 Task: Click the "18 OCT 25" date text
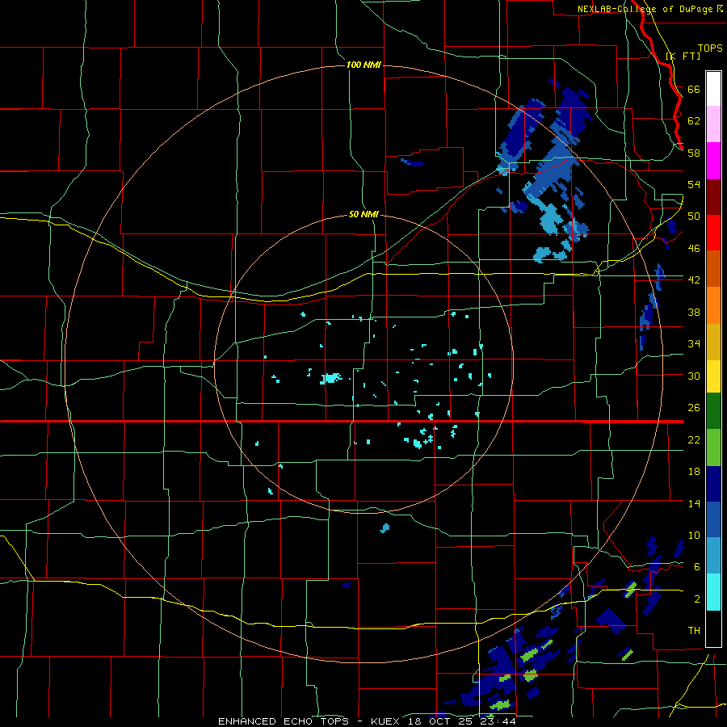coord(443,721)
